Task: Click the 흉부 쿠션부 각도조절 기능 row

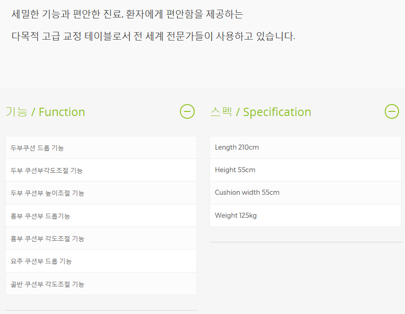Action: (101, 238)
